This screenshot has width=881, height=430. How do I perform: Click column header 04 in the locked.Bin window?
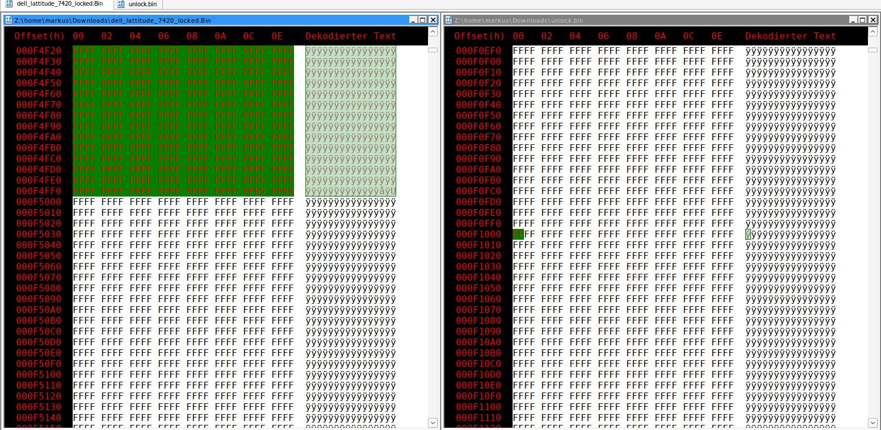[135, 36]
